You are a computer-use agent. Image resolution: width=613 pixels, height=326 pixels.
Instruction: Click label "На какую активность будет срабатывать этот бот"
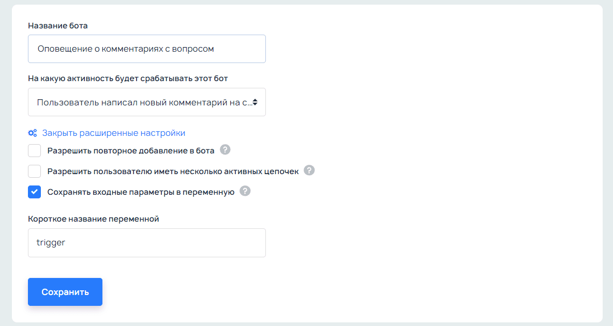[128, 79]
